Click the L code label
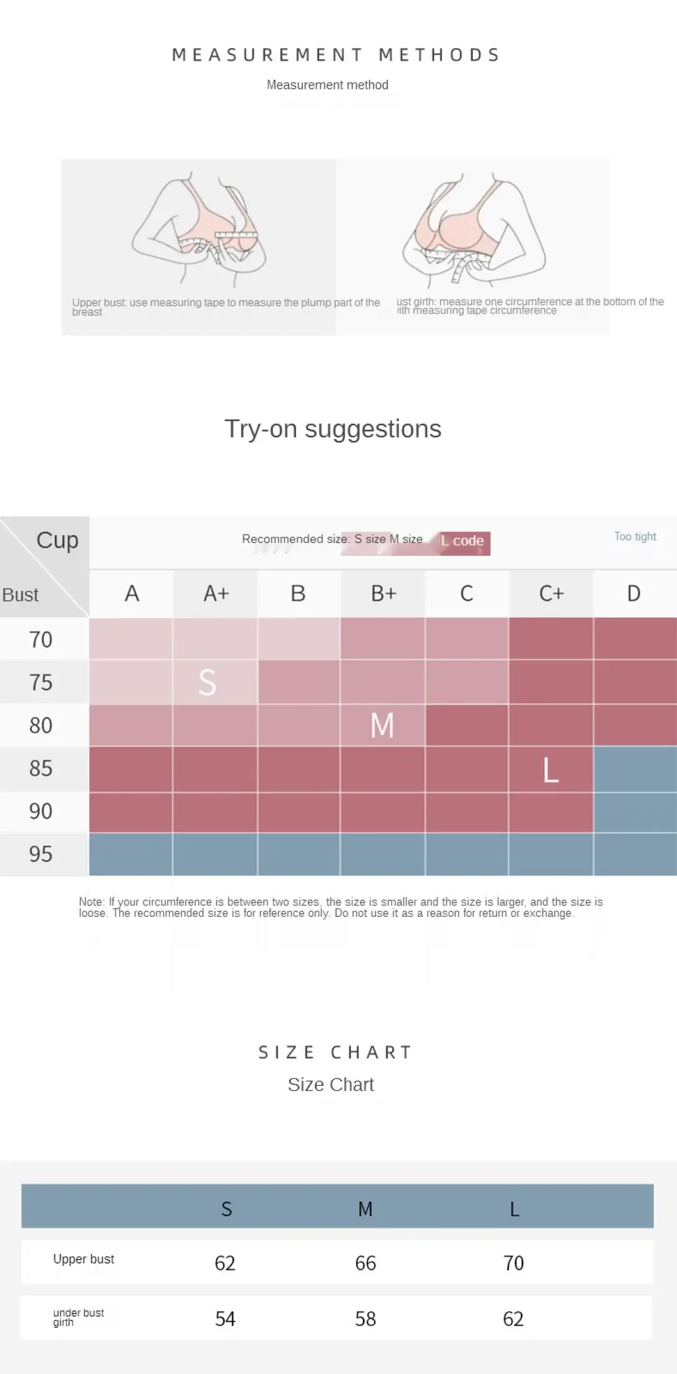The width and height of the screenshot is (677, 1374). 462,541
